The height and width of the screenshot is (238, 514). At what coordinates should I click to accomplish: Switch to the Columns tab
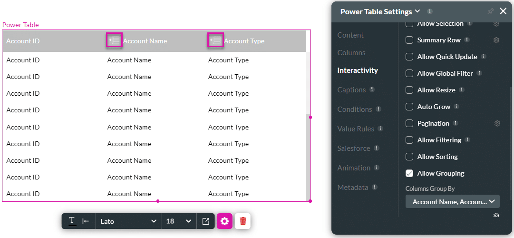(x=351, y=53)
